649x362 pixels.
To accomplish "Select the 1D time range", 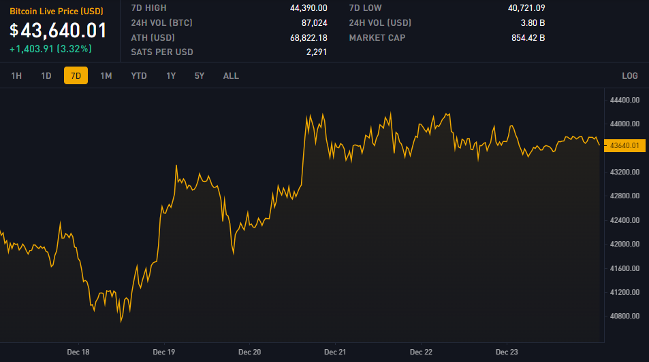I will tap(46, 75).
